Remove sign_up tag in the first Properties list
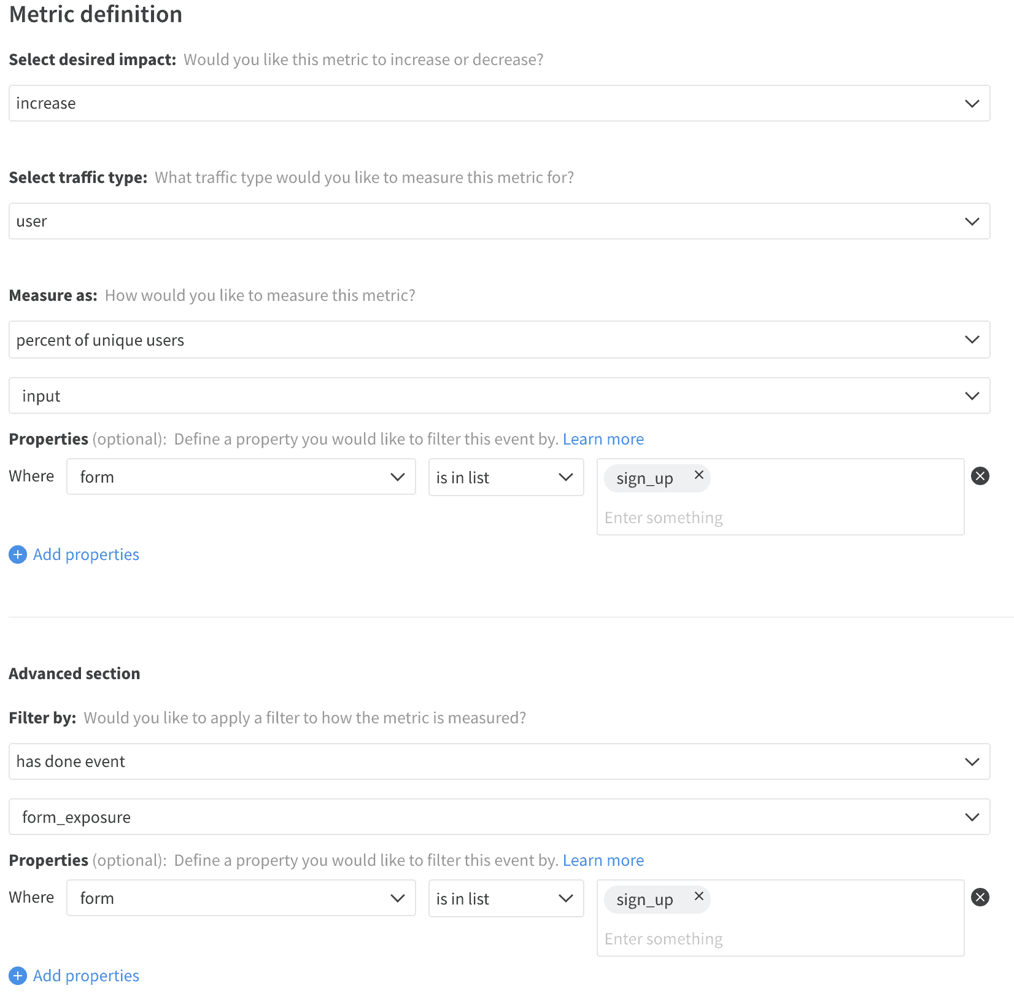Image resolution: width=1014 pixels, height=996 pixels. pos(699,475)
